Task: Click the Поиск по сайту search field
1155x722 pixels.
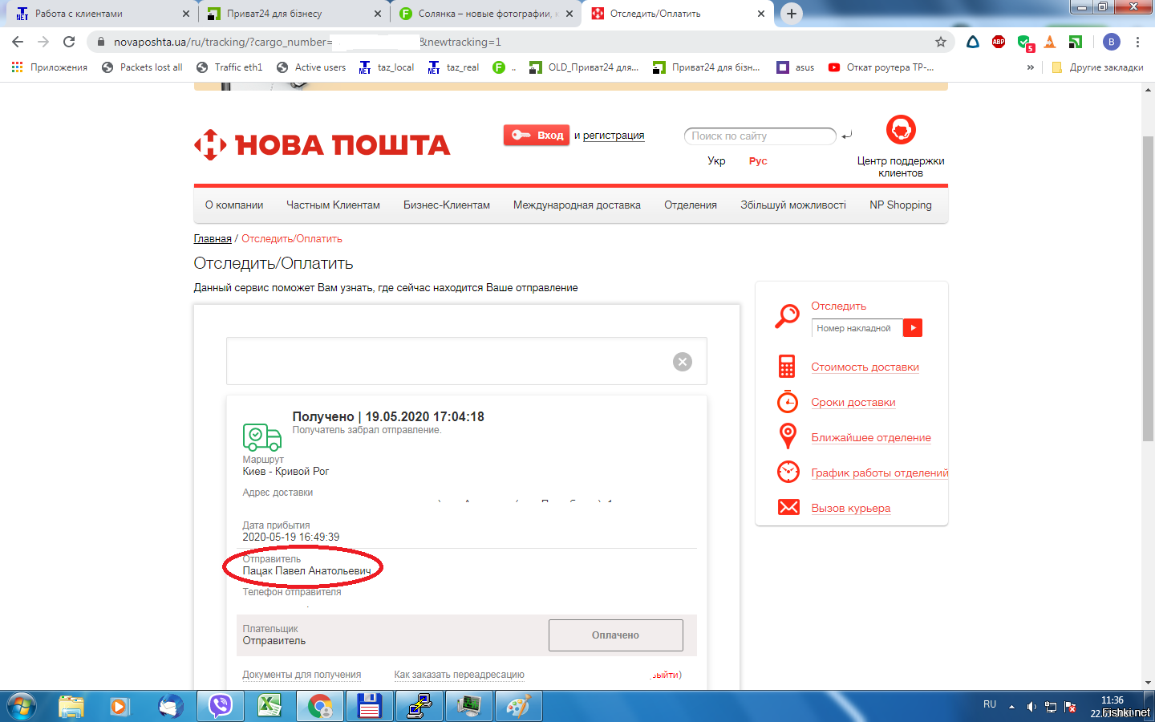Action: pyautogui.click(x=760, y=136)
